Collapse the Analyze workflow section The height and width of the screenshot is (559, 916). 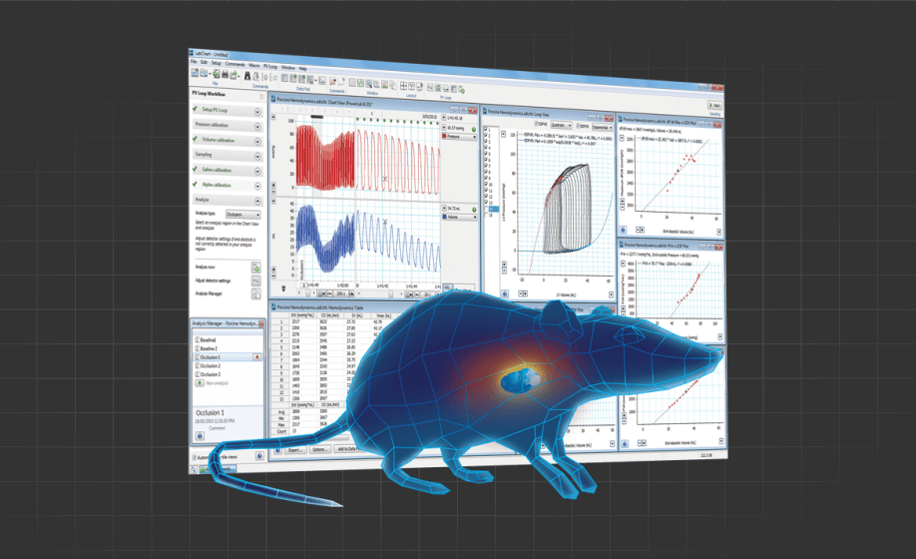coord(257,201)
